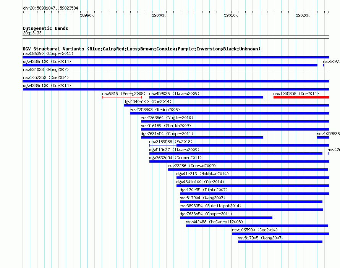Click the Cytogenetic Bands track title
The width and height of the screenshot is (340, 268).
pos(45,28)
